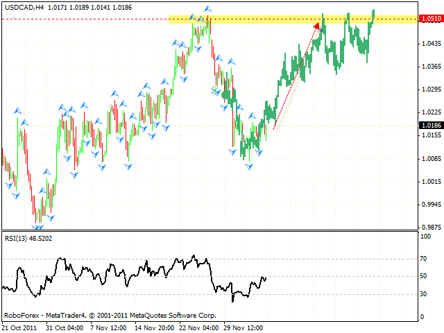444x333 pixels.
Task: Select the blue fractal arrow above the highest black peak
Action: pyautogui.click(x=209, y=8)
